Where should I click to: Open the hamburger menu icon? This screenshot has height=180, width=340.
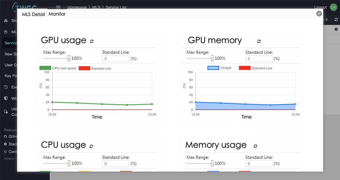point(58,7)
